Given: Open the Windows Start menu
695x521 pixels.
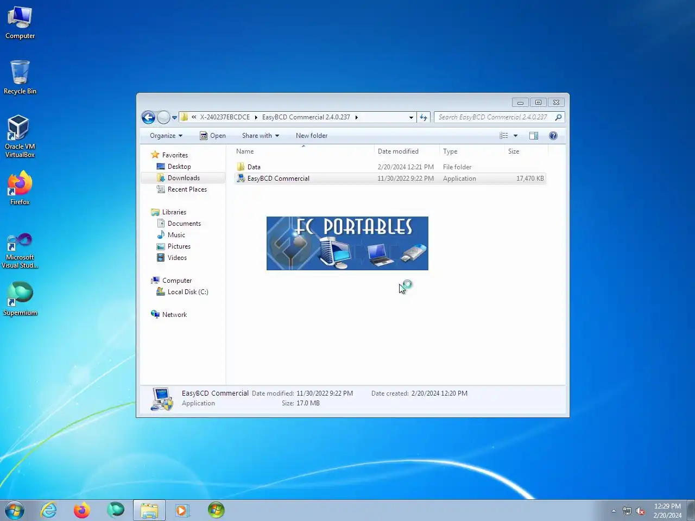Looking at the screenshot, I should pyautogui.click(x=15, y=510).
